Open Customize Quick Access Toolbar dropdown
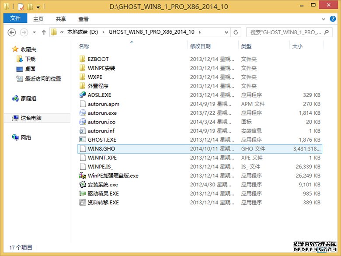Image resolution: width=341 pixels, height=256 pixels. 38,7
